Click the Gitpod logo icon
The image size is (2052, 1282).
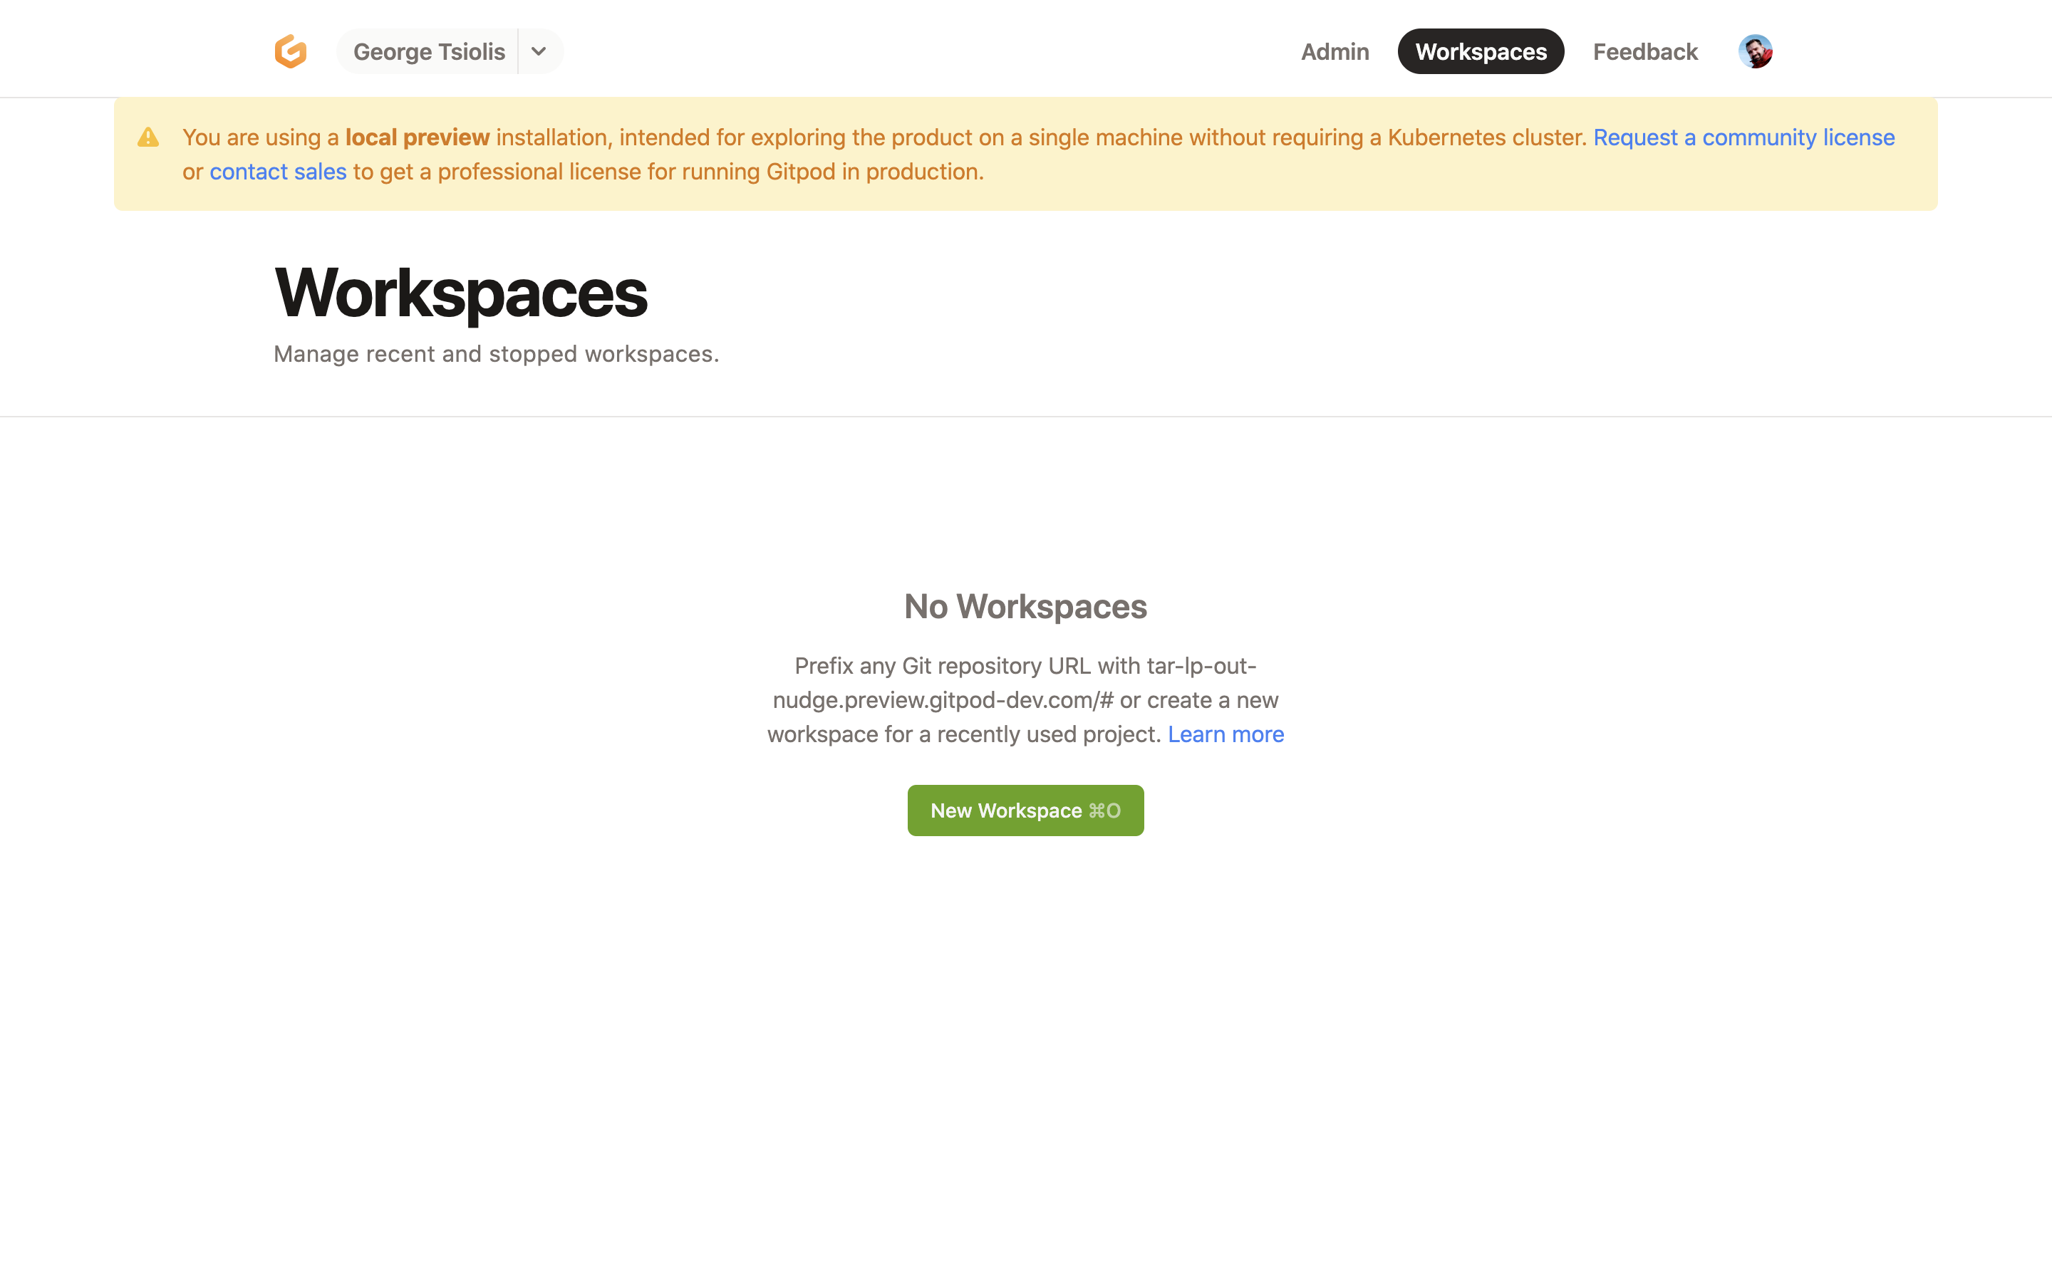(x=290, y=52)
